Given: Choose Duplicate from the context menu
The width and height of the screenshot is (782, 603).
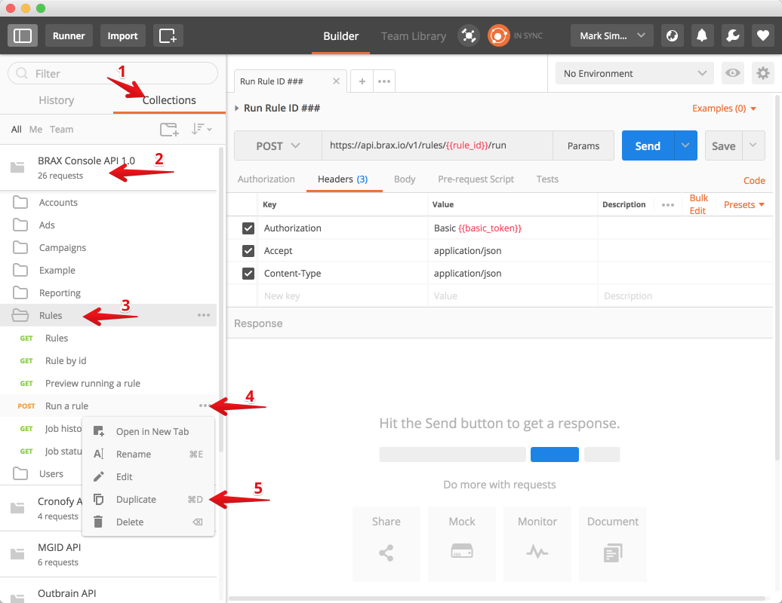Looking at the screenshot, I should 148,500.
